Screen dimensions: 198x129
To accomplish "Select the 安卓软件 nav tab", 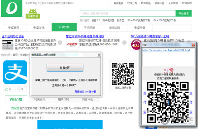I will (x=64, y=27).
